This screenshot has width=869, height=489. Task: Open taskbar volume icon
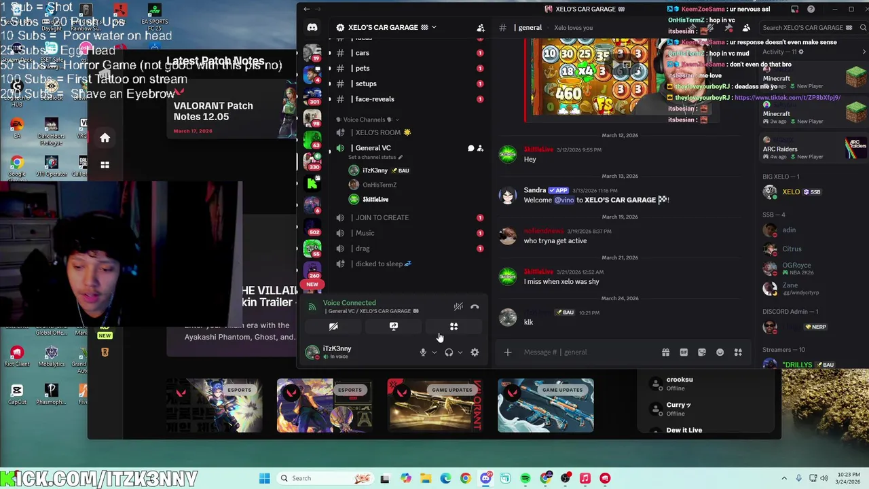point(826,478)
